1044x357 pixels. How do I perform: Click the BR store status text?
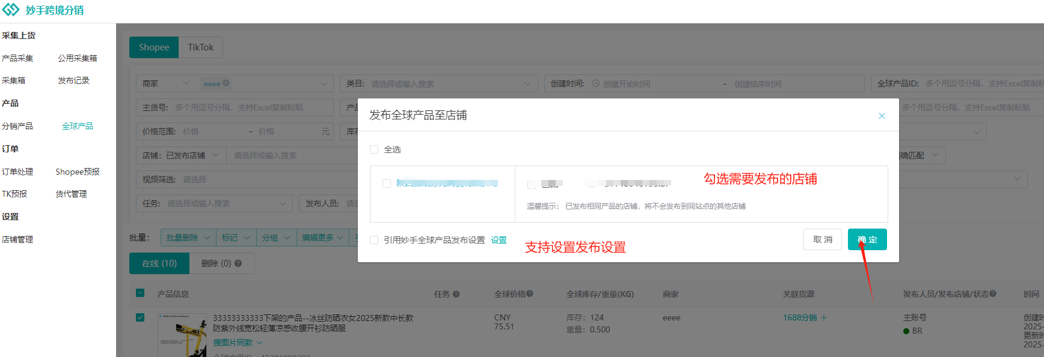tap(917, 331)
